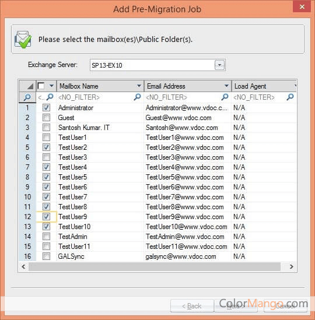Click the Mailbox Name filter text field
Screen dimensions: 315x320
pos(96,97)
